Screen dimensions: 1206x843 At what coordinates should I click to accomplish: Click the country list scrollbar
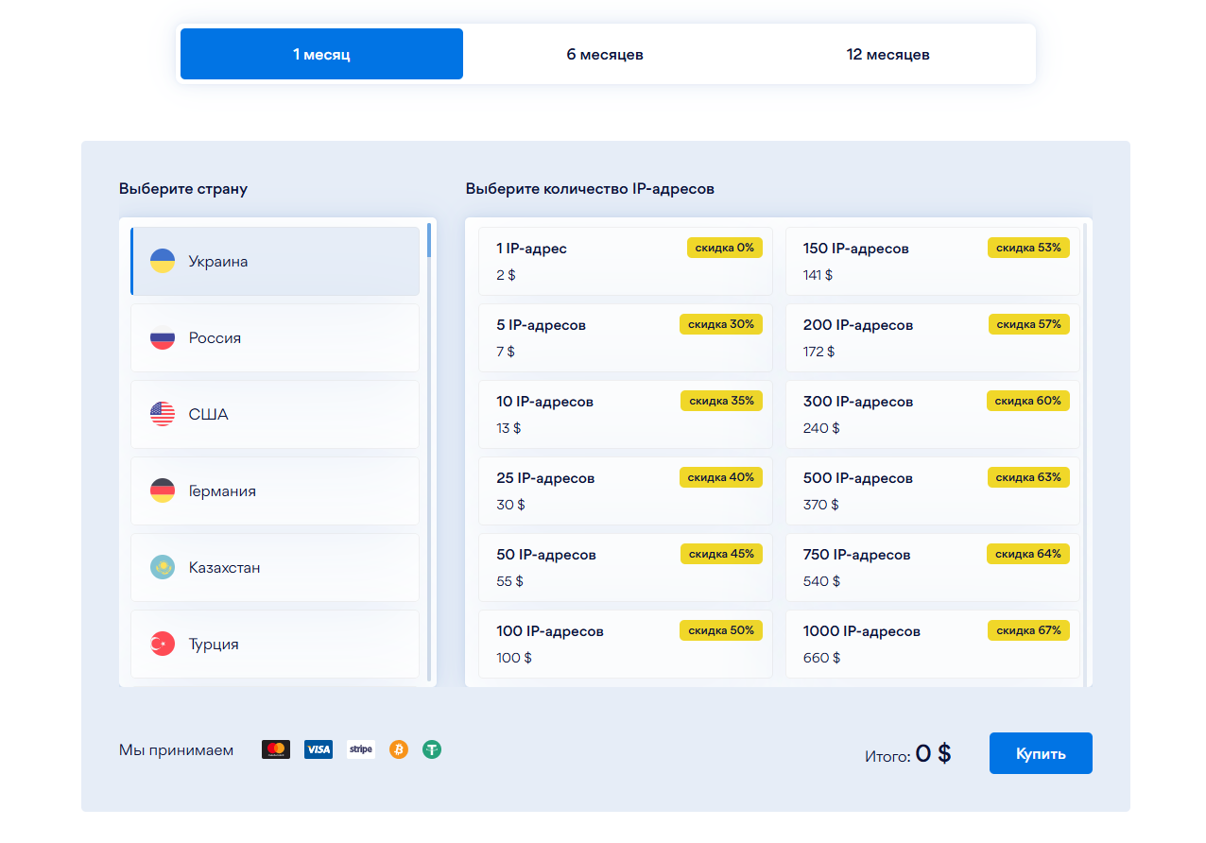tap(429, 454)
